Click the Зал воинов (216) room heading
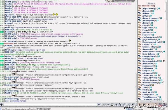 coord(146,6)
